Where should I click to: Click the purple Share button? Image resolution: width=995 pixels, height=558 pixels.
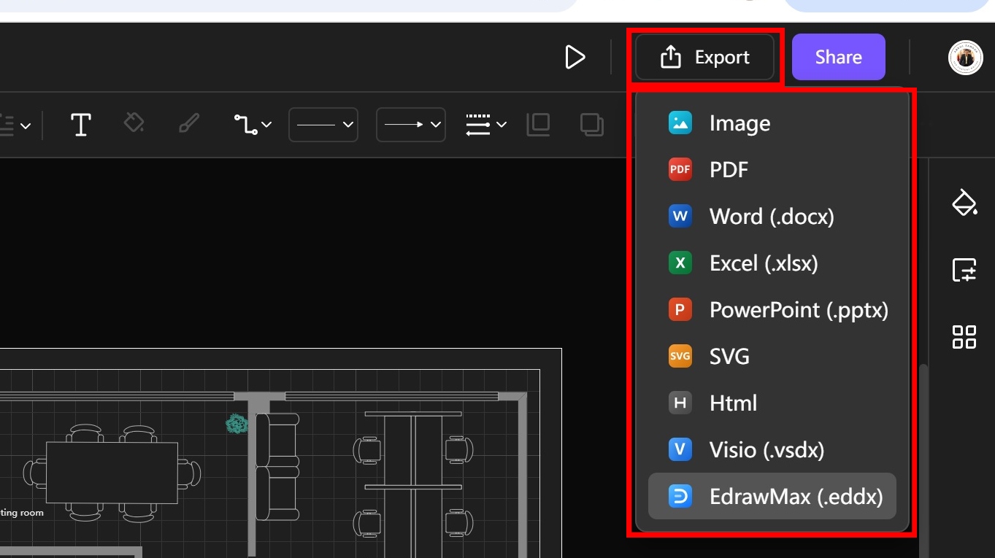pos(838,57)
